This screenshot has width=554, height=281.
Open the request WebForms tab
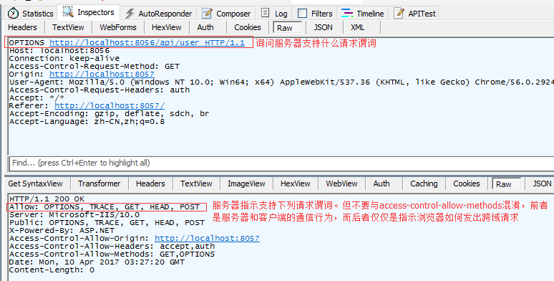coord(118,27)
